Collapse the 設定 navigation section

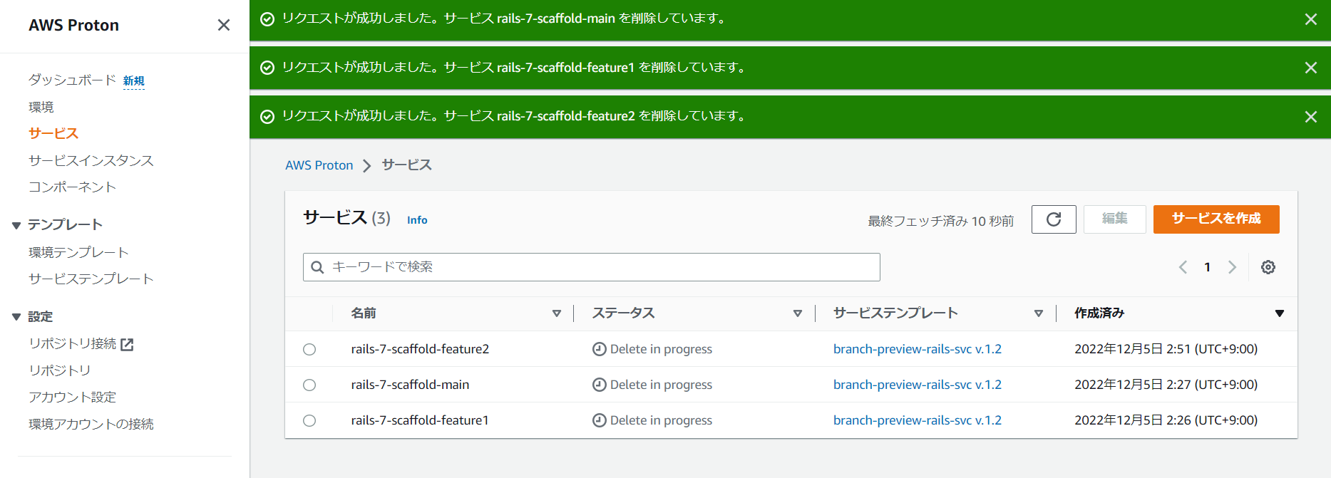click(x=16, y=317)
